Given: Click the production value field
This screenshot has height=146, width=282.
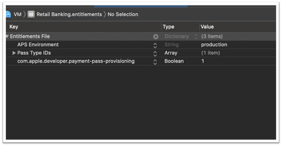Looking at the screenshot, I should click(214, 45).
